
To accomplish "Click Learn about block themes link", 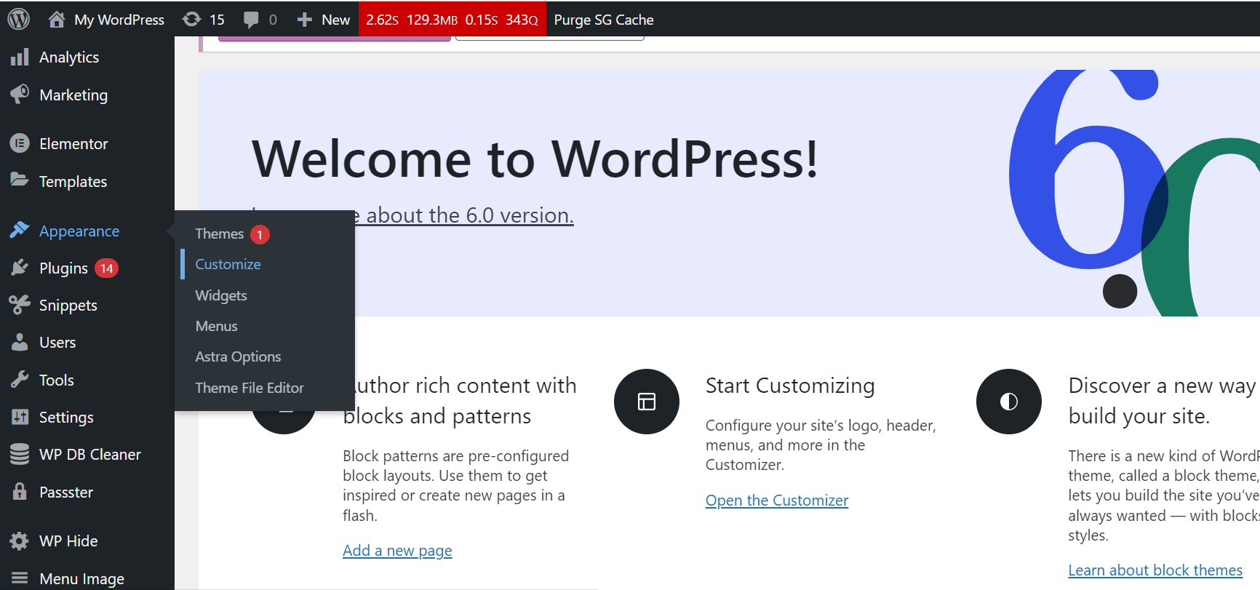I will [x=1155, y=570].
